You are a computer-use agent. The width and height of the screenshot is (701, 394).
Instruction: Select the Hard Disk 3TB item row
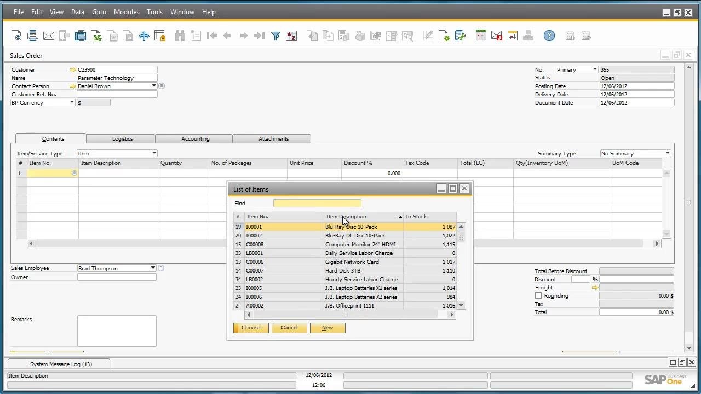(345, 271)
